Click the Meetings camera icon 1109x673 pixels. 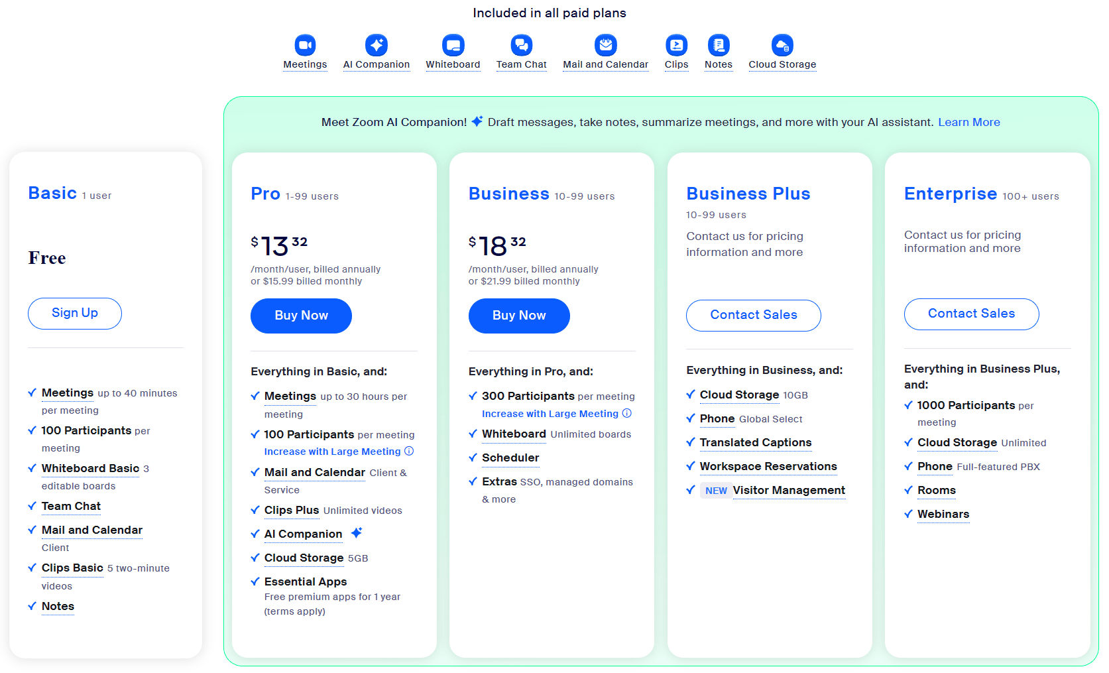click(x=305, y=45)
